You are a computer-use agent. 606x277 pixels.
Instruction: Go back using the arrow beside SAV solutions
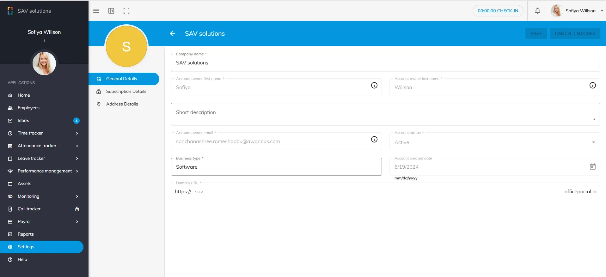172,33
